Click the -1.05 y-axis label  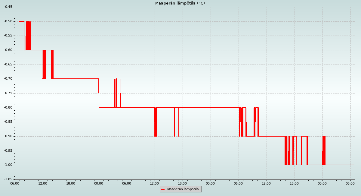coord(8,179)
